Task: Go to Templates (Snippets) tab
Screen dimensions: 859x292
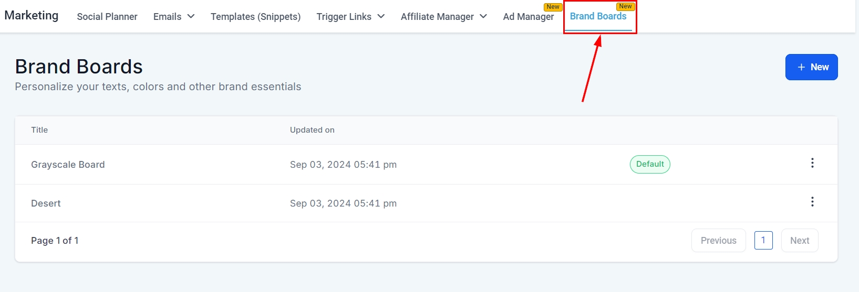Action: (255, 17)
